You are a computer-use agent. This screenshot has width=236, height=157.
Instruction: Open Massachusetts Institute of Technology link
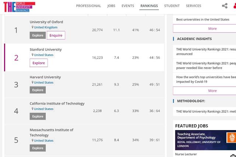[51, 132]
